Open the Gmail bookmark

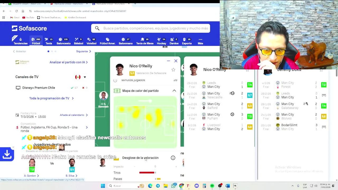15,17
